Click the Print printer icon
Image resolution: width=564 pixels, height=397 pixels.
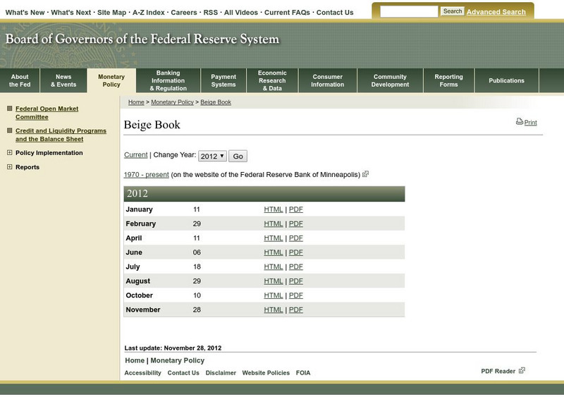click(x=520, y=122)
